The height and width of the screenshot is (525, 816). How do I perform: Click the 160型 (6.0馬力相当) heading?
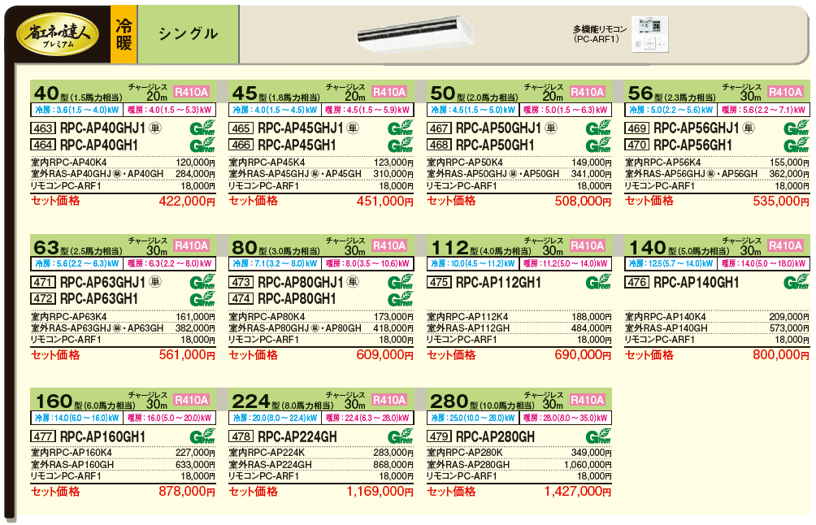85,402
